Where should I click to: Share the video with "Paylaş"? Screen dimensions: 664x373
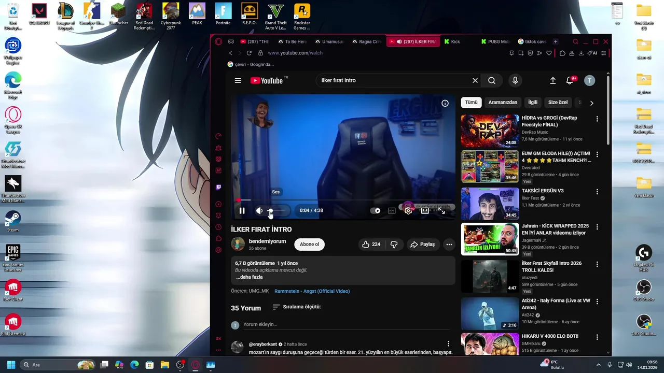[422, 245]
